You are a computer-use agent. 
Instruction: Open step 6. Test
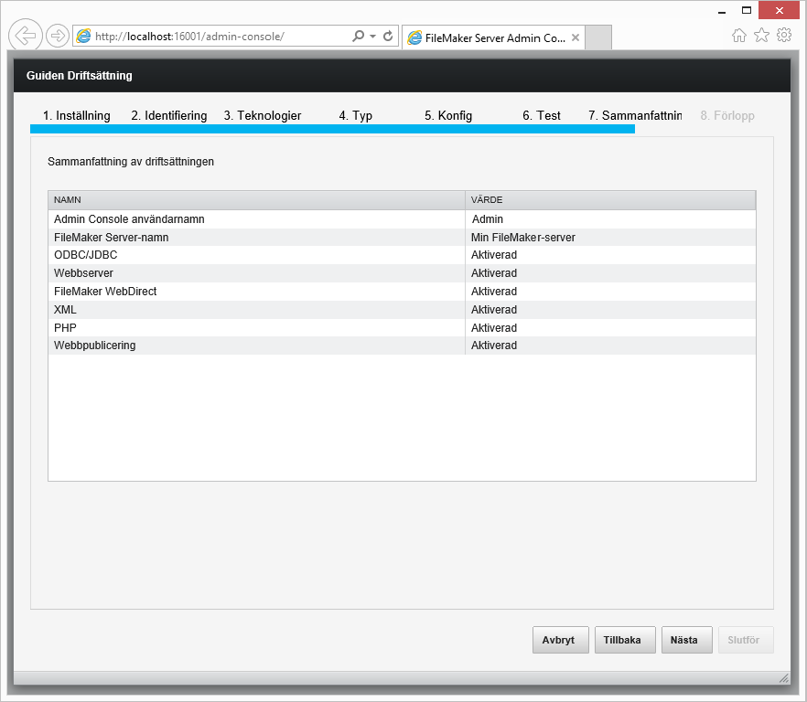(542, 116)
